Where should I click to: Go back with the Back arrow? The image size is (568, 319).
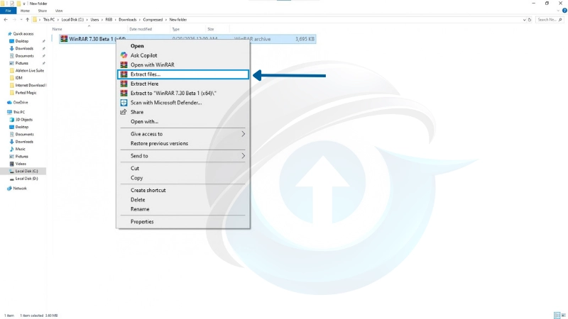6,20
